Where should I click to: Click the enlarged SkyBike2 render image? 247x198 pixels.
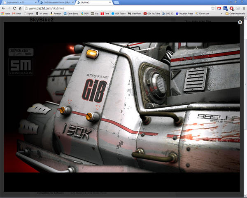click(122, 107)
